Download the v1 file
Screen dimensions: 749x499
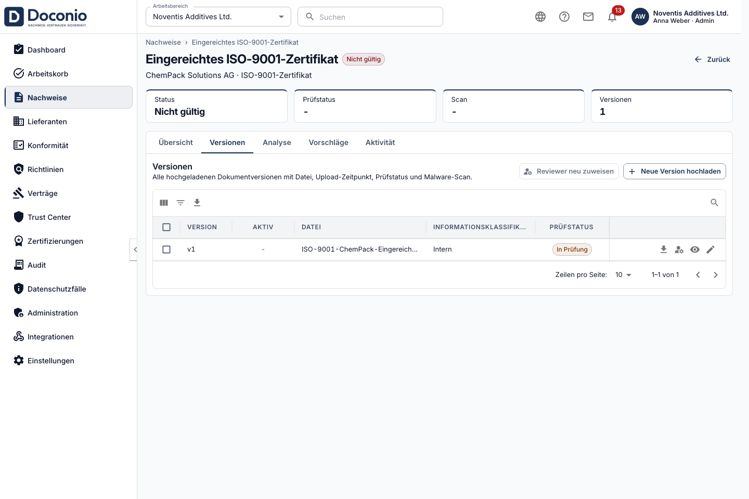point(664,249)
